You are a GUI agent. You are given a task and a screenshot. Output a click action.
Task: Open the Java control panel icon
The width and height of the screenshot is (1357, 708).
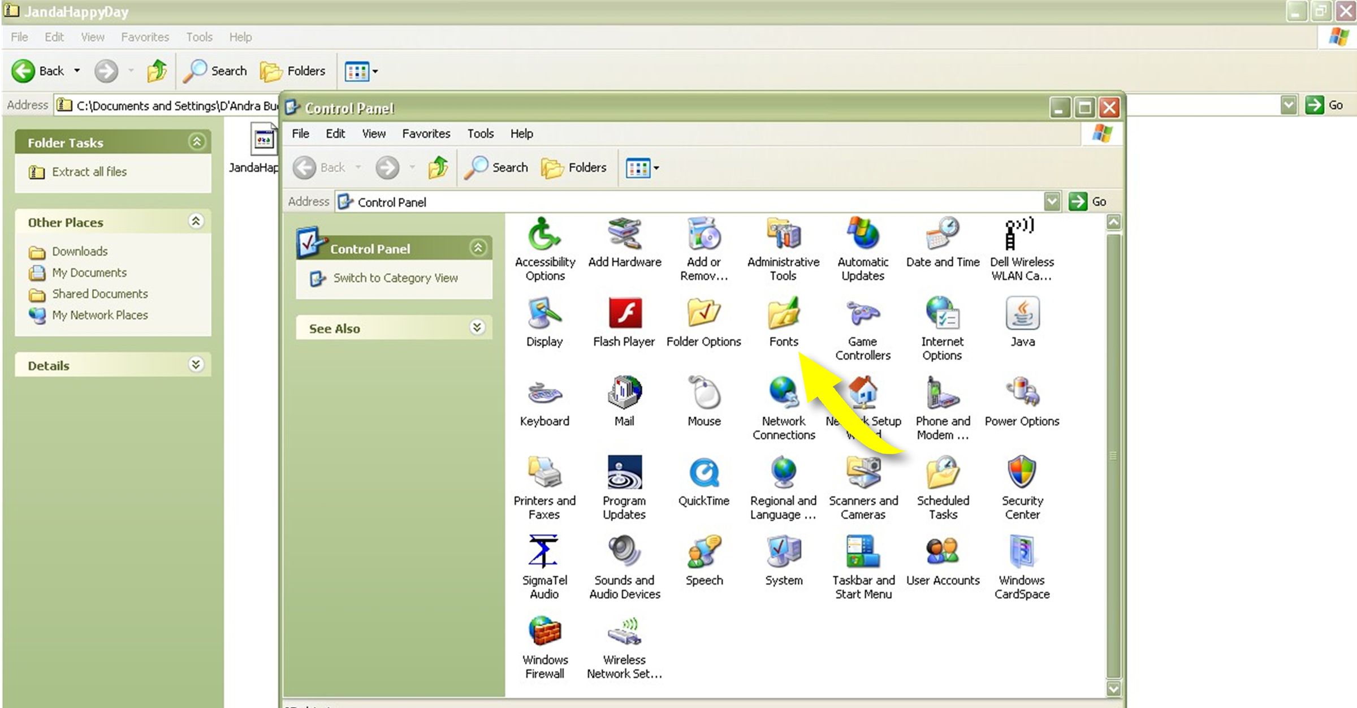point(1022,314)
